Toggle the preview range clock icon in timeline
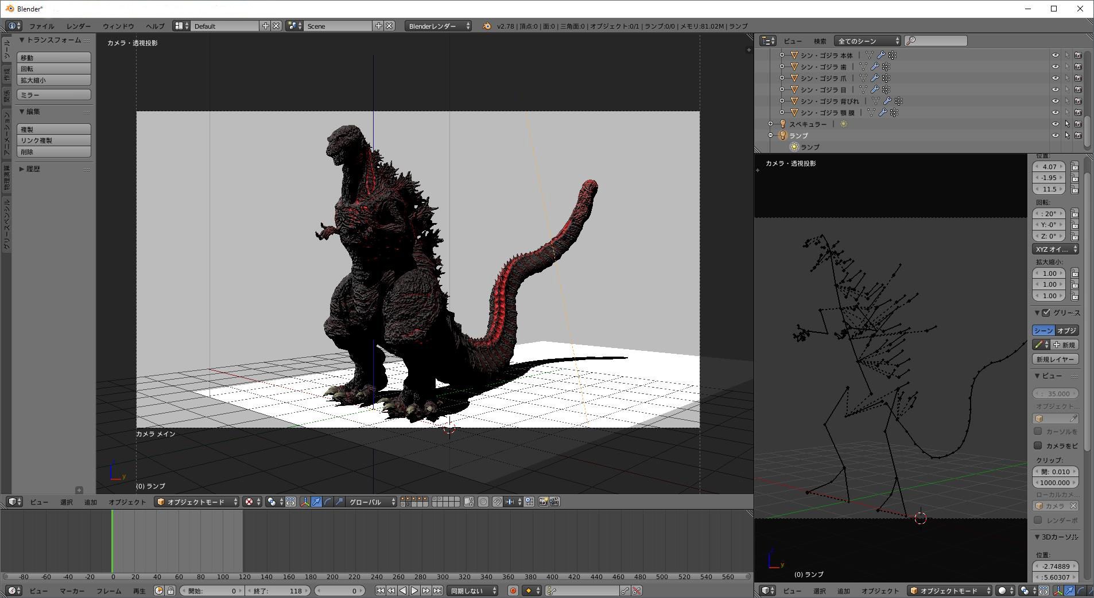 coord(159,591)
